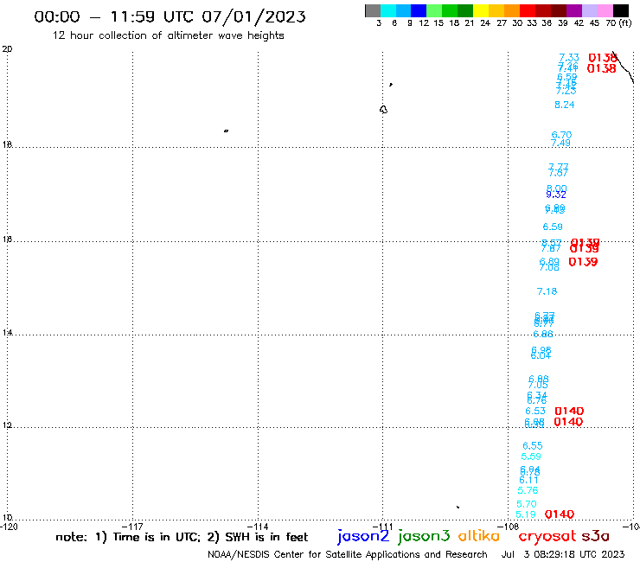
Task: Click the NOAA/NESDIS Center attribution text
Action: [x=348, y=554]
